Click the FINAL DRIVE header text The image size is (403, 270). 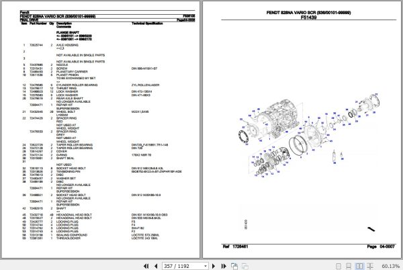[29, 19]
